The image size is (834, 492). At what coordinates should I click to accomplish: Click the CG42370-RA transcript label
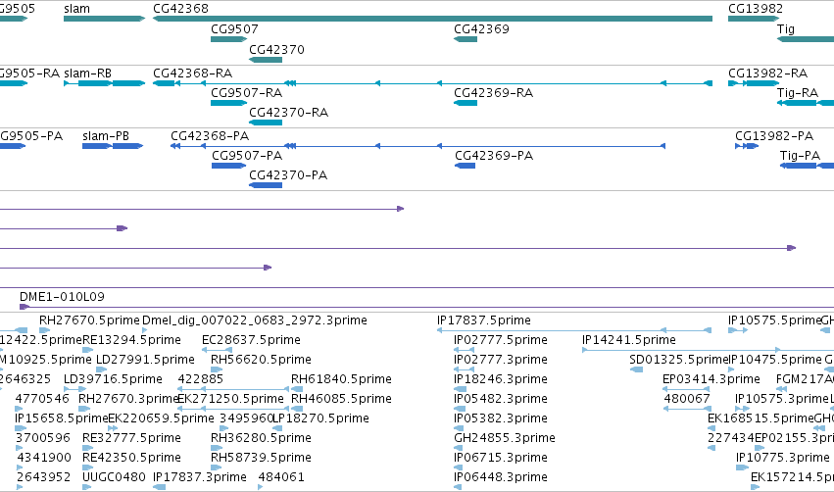[289, 113]
